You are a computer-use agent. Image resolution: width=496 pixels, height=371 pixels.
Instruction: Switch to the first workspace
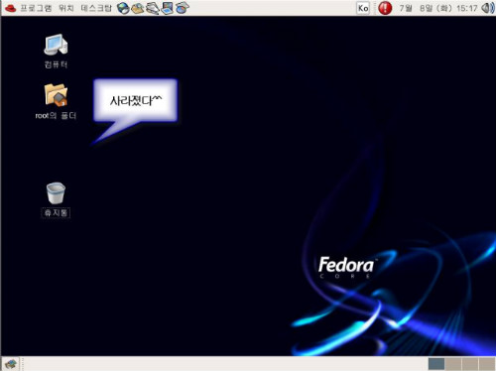436,364
